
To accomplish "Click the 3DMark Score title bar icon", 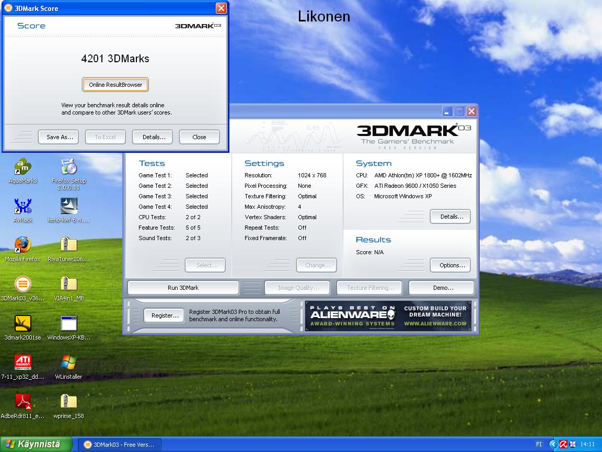I will pos(8,8).
